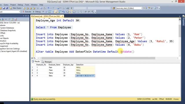Click the Save All icon
This screenshot has width=185, height=104.
coord(7,8)
